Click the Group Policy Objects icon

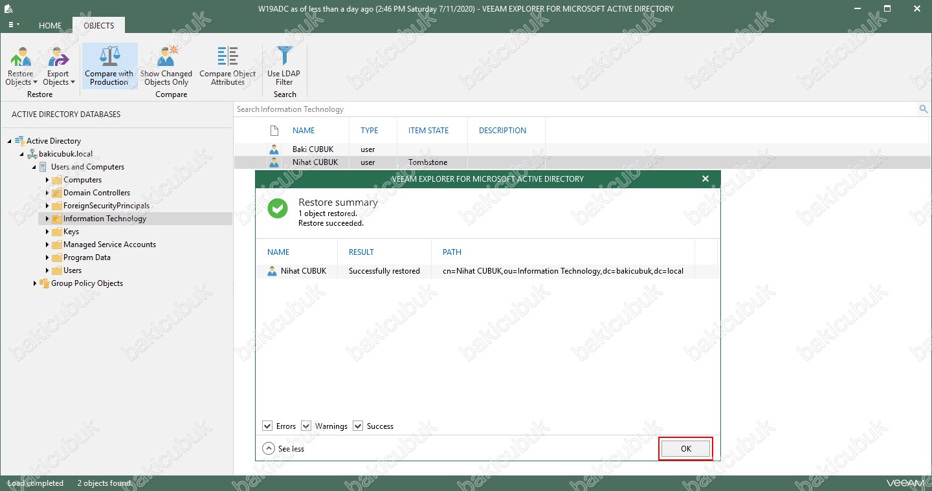tap(44, 283)
